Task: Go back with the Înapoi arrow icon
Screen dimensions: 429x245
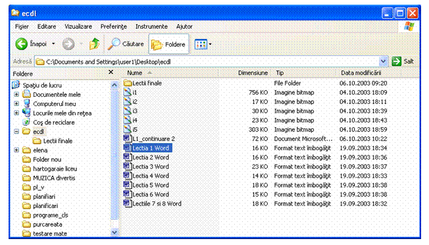Action: (x=21, y=44)
